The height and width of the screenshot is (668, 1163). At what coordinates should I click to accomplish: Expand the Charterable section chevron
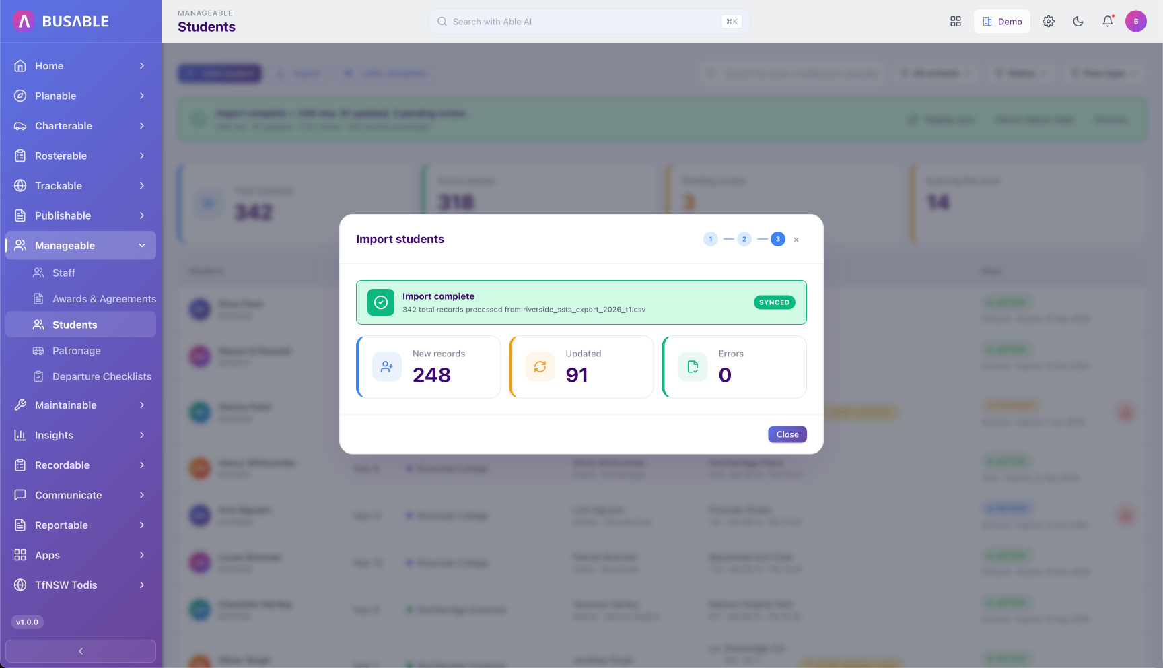click(x=142, y=126)
